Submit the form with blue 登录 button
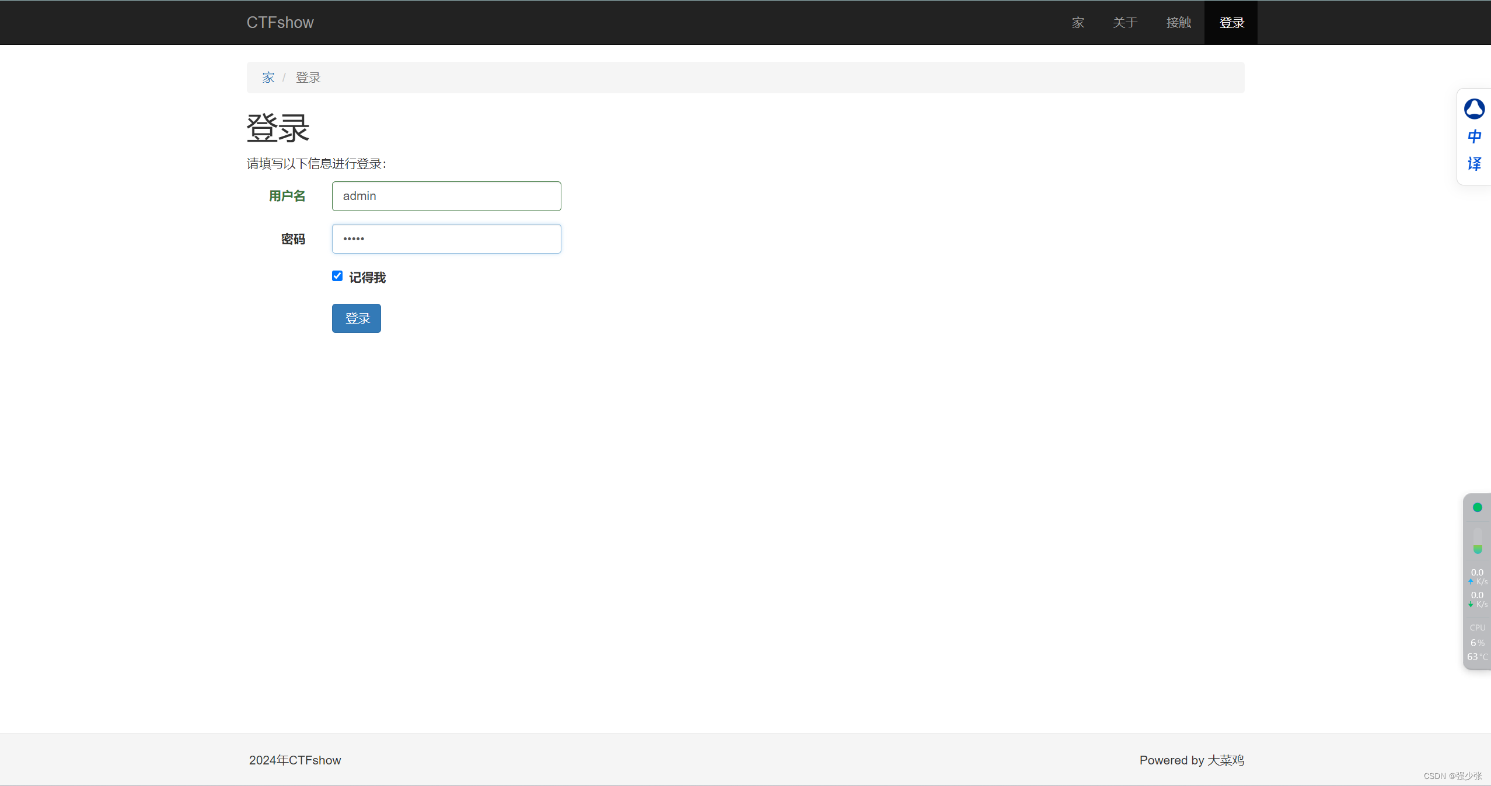Screen dimensions: 1491x786 point(357,318)
